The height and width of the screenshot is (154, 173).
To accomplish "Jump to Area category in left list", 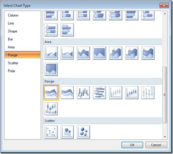I will (22, 47).
